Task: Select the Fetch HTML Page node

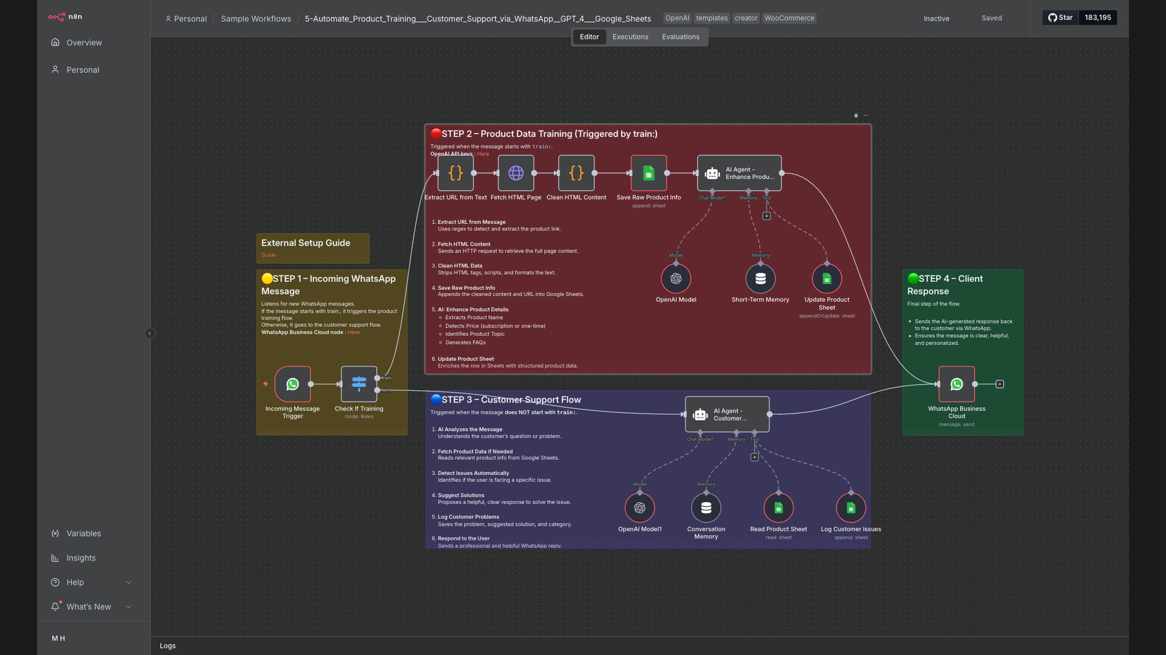Action: coord(516,173)
